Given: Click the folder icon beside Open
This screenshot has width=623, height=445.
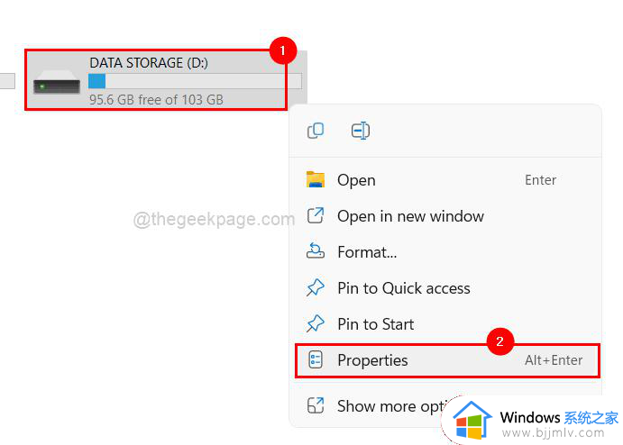Looking at the screenshot, I should pyautogui.click(x=316, y=179).
